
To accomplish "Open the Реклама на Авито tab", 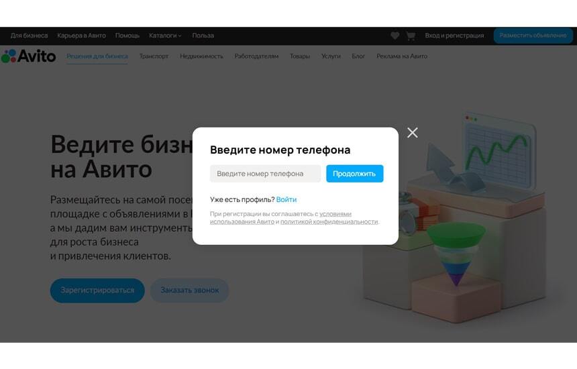I will [x=402, y=56].
